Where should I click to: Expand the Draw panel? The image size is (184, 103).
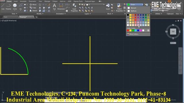coord(14,14)
